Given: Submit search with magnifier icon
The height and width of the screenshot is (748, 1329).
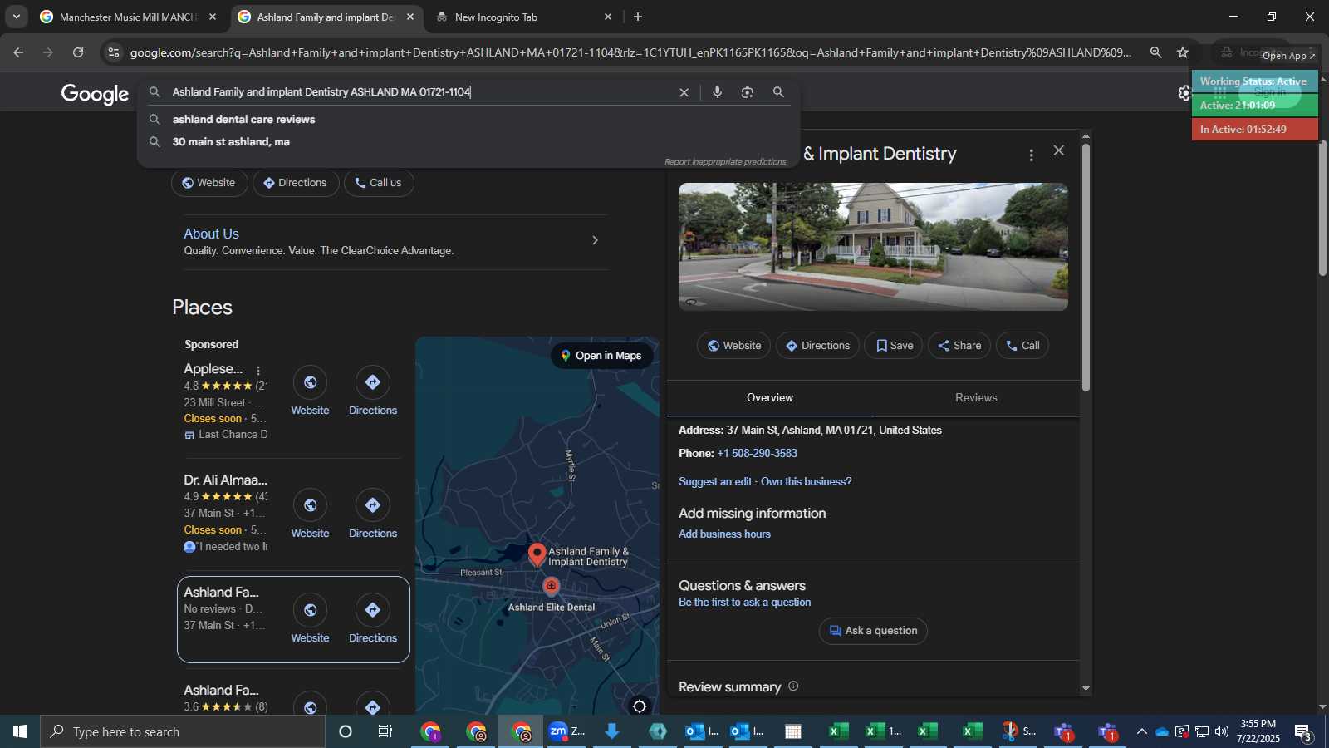Looking at the screenshot, I should click(x=778, y=92).
